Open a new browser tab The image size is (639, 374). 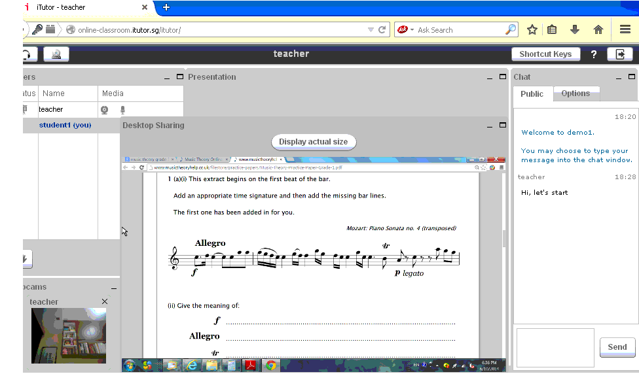pos(166,7)
